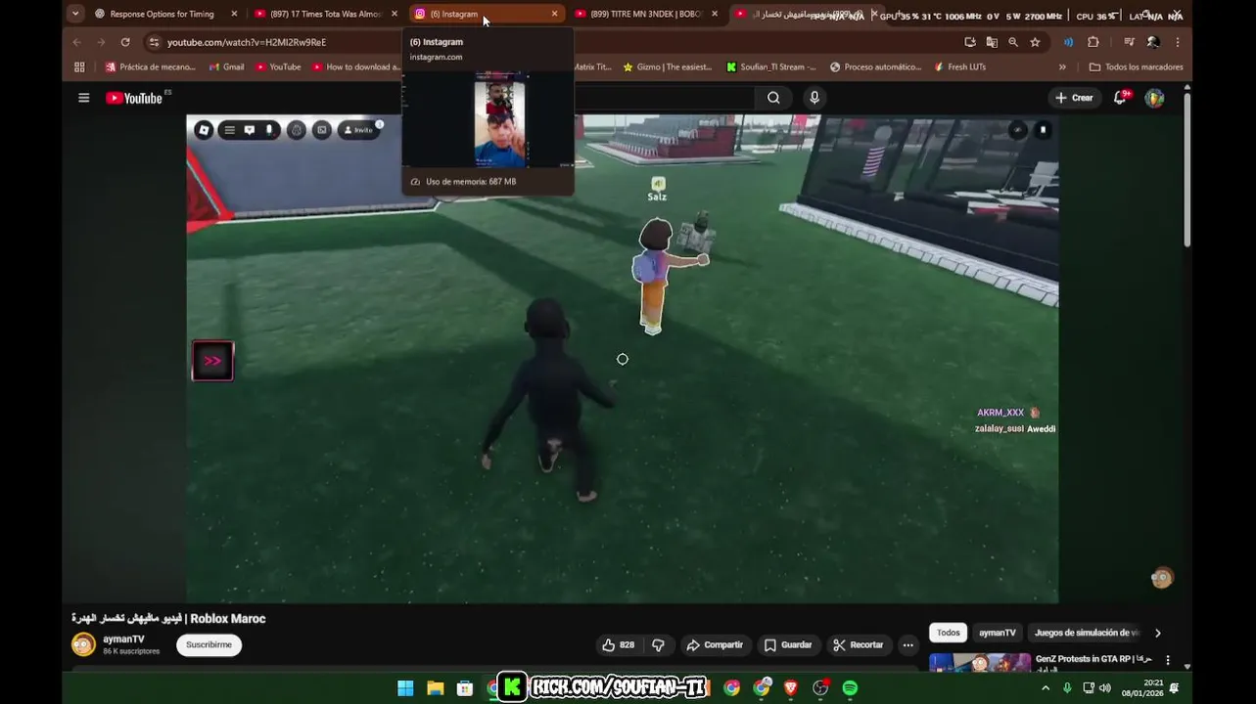Toggle the system tray microphone icon
The image size is (1256, 704).
pos(1067,688)
